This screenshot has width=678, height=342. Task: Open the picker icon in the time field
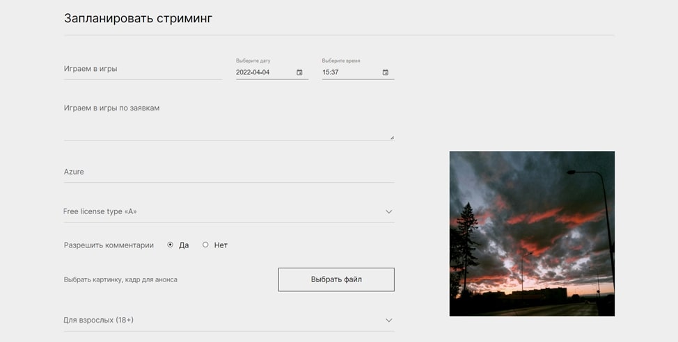[x=385, y=72]
